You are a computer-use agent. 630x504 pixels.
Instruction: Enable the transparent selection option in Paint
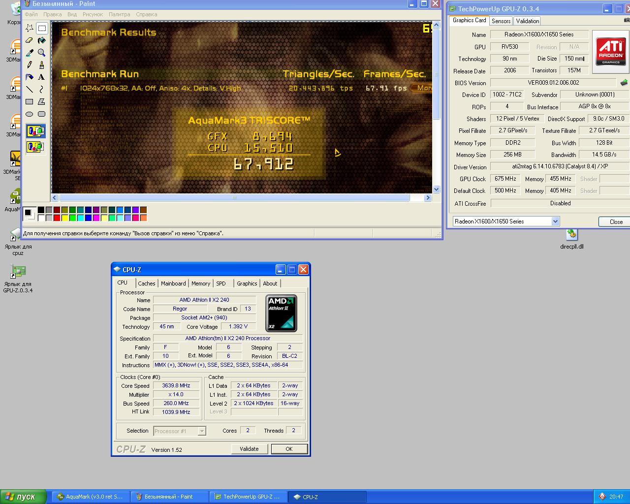(35, 147)
